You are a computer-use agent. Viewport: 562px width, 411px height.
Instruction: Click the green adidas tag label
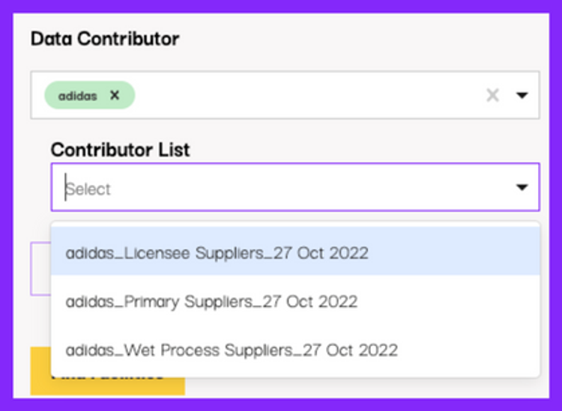(78, 96)
